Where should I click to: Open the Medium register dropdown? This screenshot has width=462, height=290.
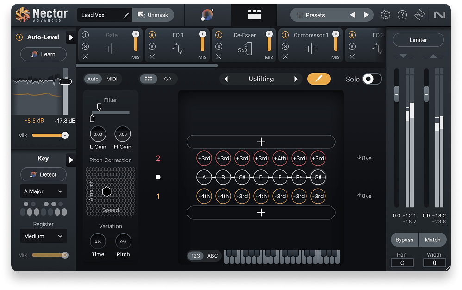[x=43, y=236]
